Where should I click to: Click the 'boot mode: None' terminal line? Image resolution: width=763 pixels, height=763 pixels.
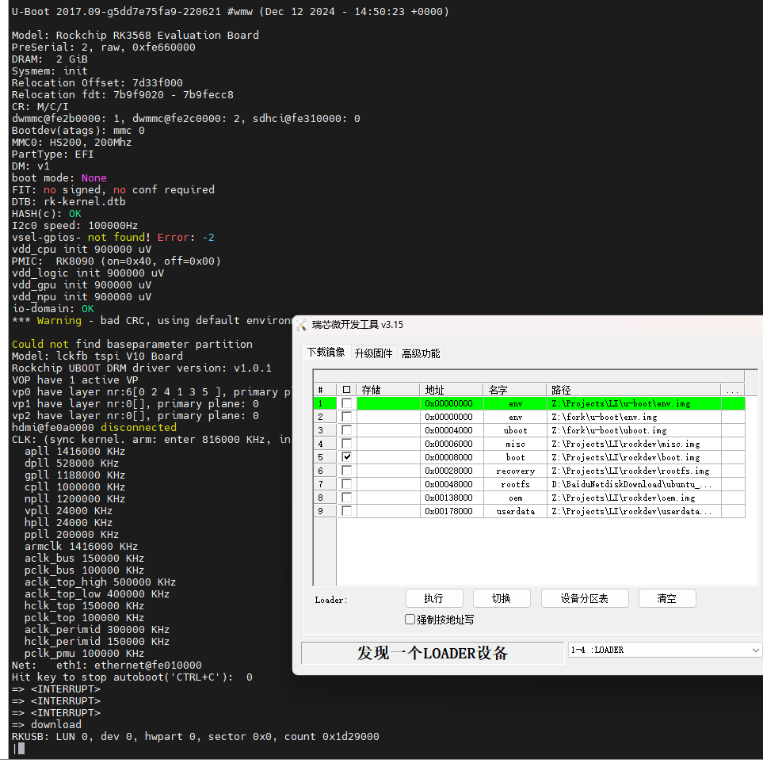click(59, 178)
